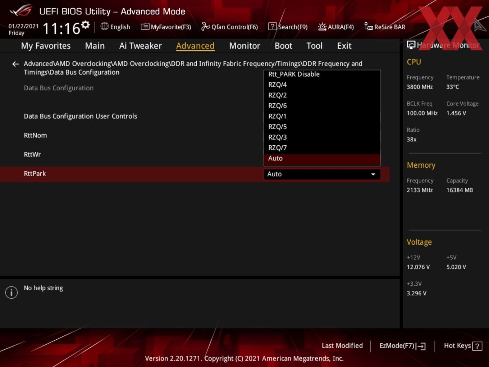Click the EzMode exit arrow icon
Screen dimensions: 489x367
tap(421, 346)
